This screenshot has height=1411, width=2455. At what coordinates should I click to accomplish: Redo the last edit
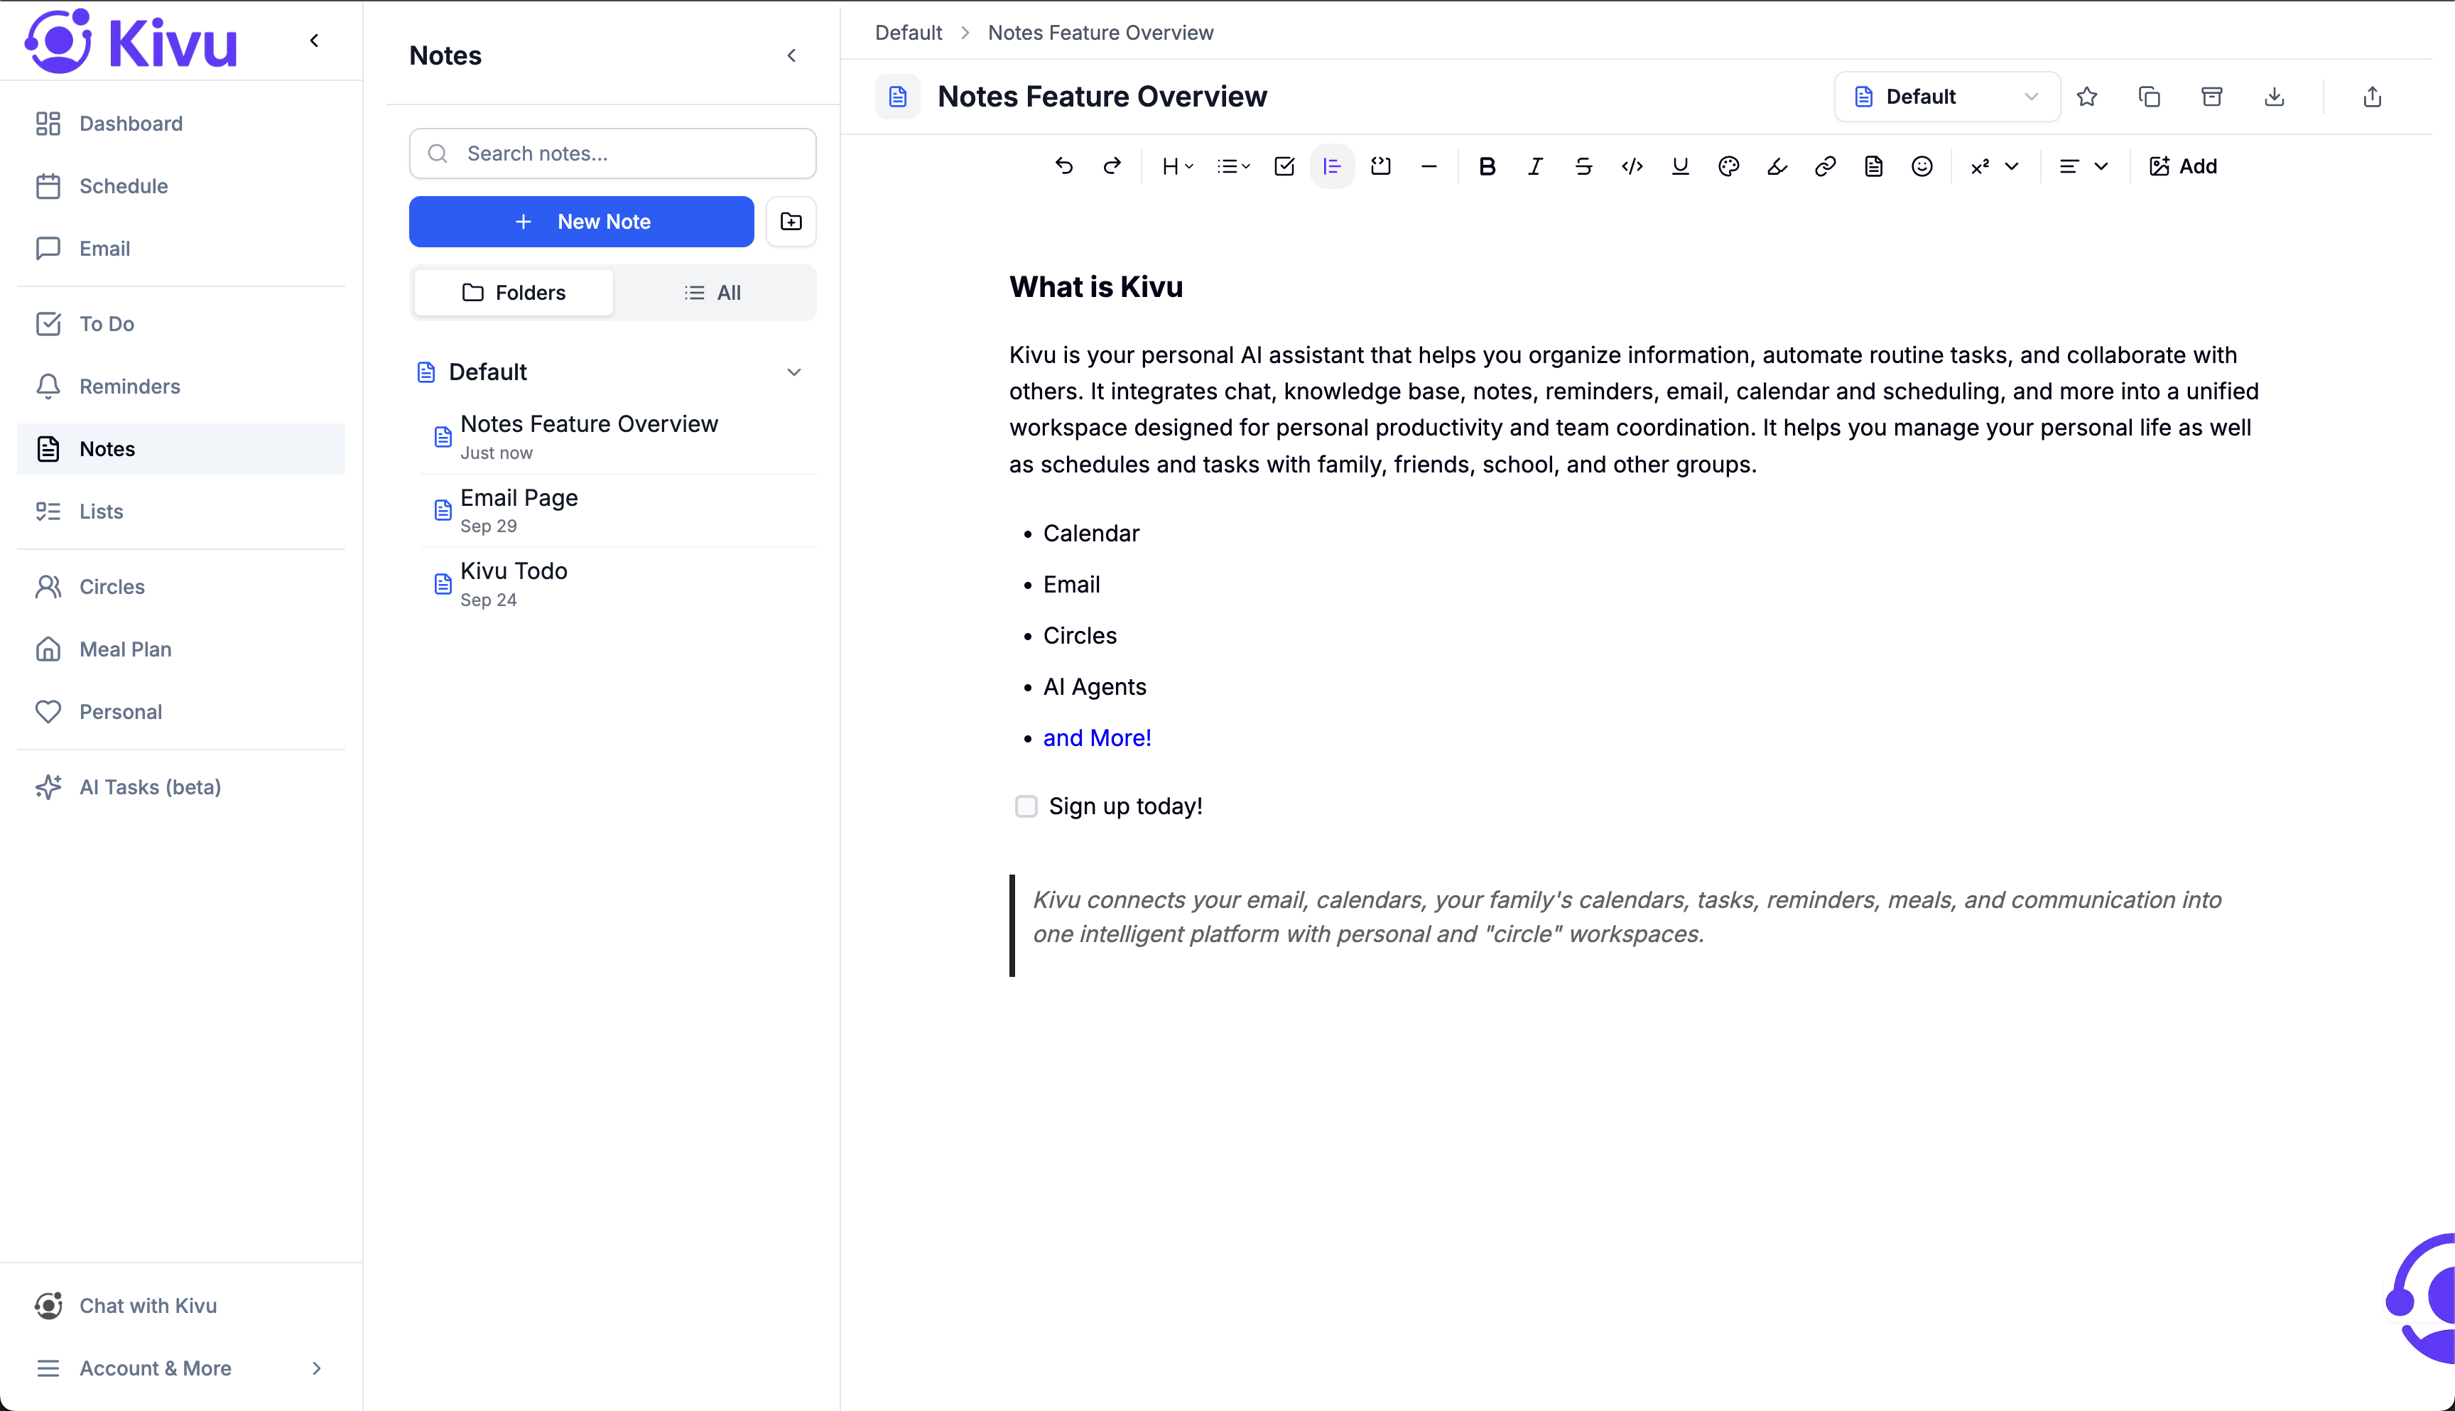[1112, 166]
